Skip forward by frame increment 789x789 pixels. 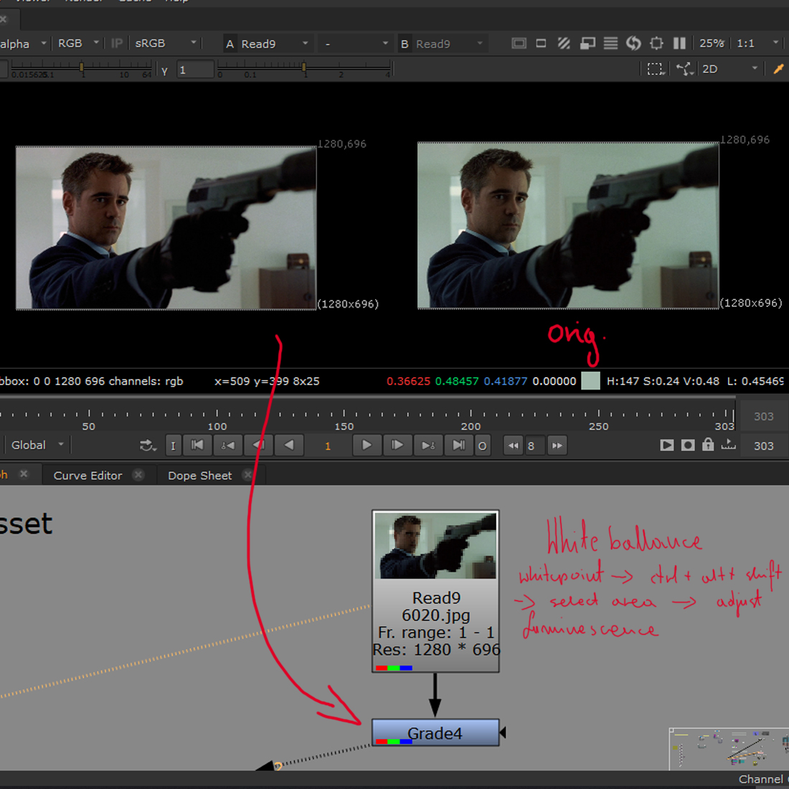click(557, 446)
